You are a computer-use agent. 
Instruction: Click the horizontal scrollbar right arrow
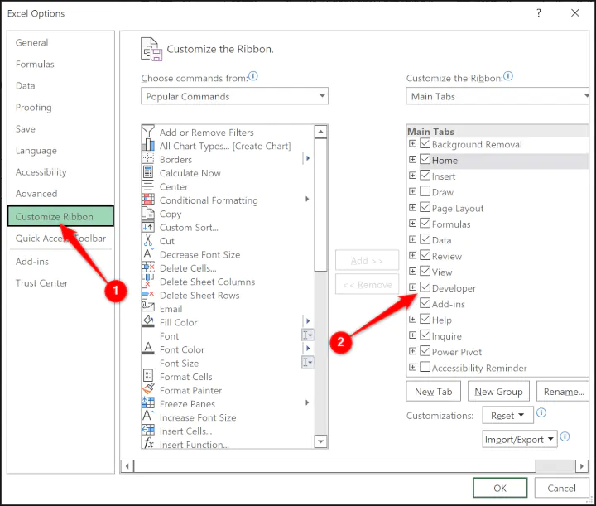pyautogui.click(x=582, y=465)
